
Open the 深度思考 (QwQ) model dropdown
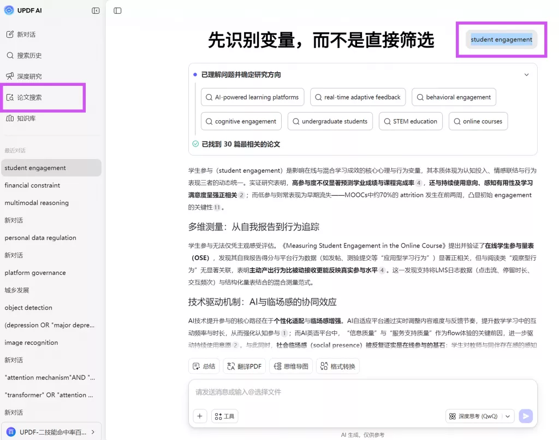click(479, 416)
